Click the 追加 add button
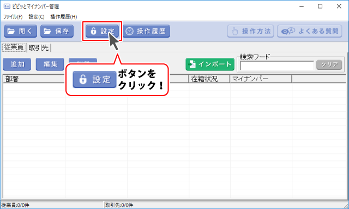 (x=17, y=64)
